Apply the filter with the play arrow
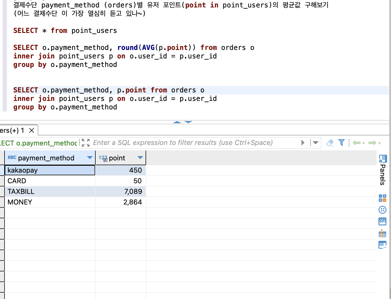Screen dimensions: 391x299 [x=303, y=143]
